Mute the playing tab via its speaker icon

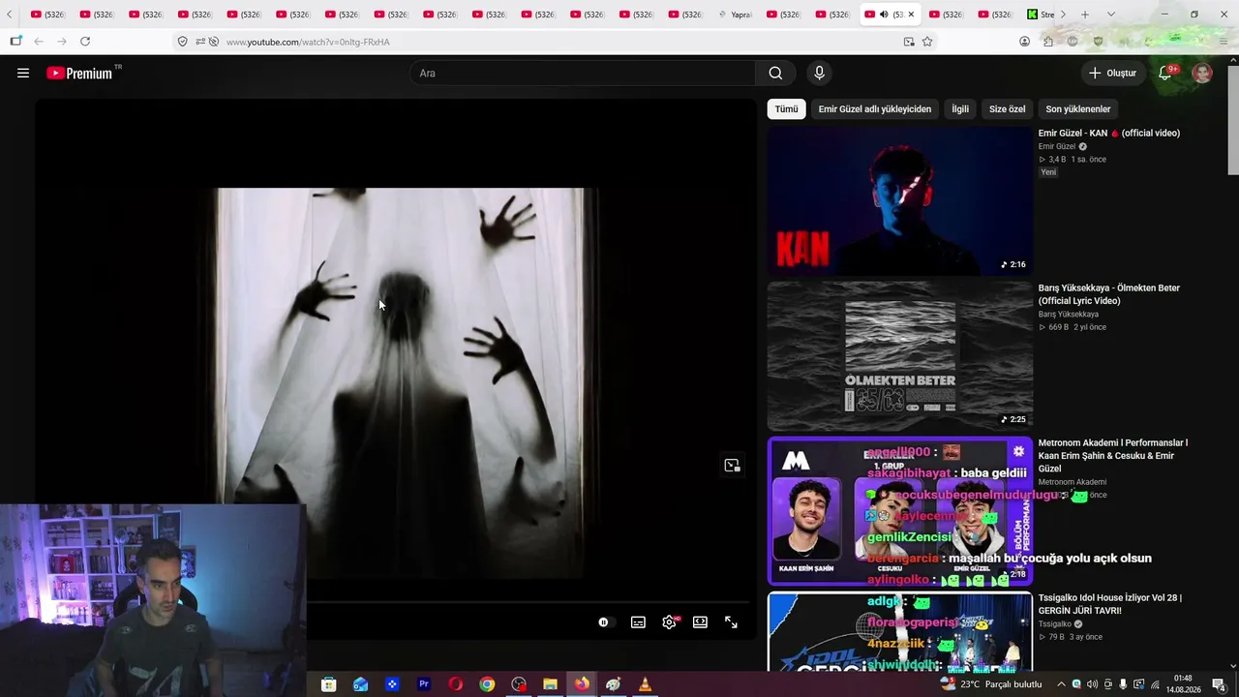click(x=884, y=15)
